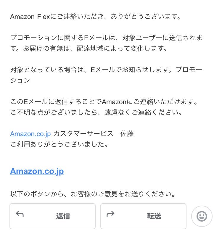The image size is (222, 234).
Task: Open the Amazon.co.jp link before カスタマーサービス
Action: (x=30, y=134)
